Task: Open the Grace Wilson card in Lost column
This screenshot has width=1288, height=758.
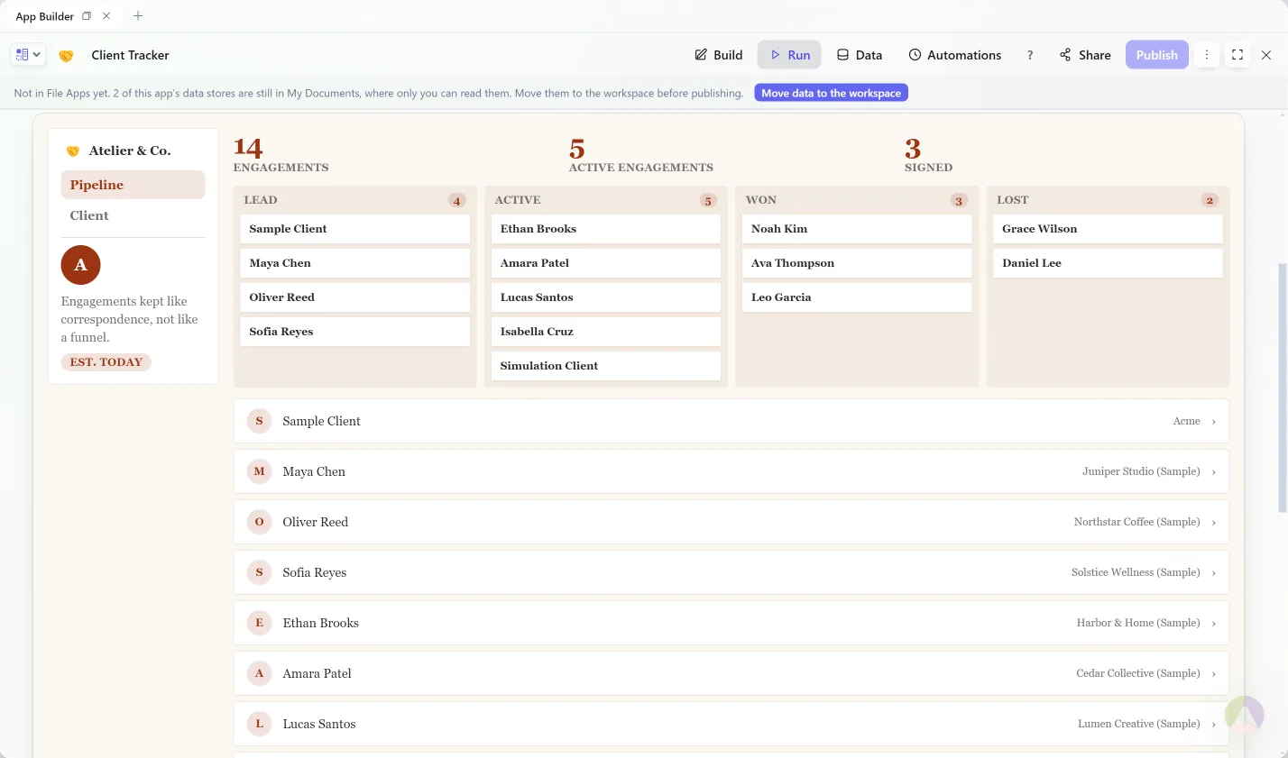Action: [x=1108, y=229]
